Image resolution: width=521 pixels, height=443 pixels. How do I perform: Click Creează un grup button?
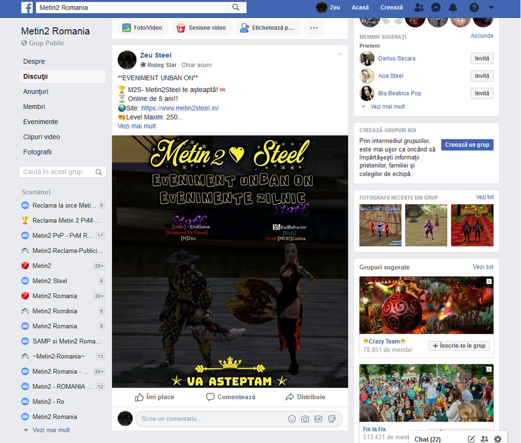[467, 145]
